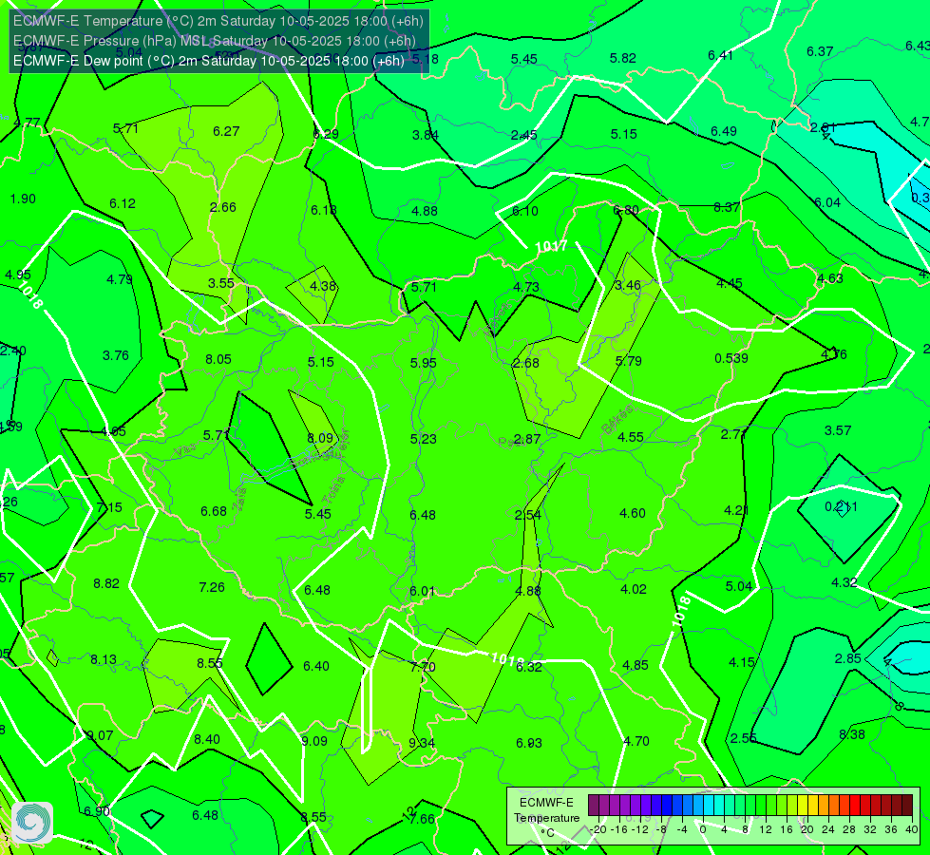The height and width of the screenshot is (855, 930).
Task: Click the map value 3.57
Action: pyautogui.click(x=838, y=430)
